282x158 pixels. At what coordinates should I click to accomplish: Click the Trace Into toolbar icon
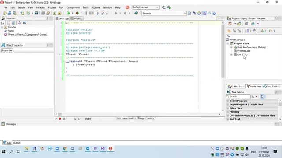point(97,13)
